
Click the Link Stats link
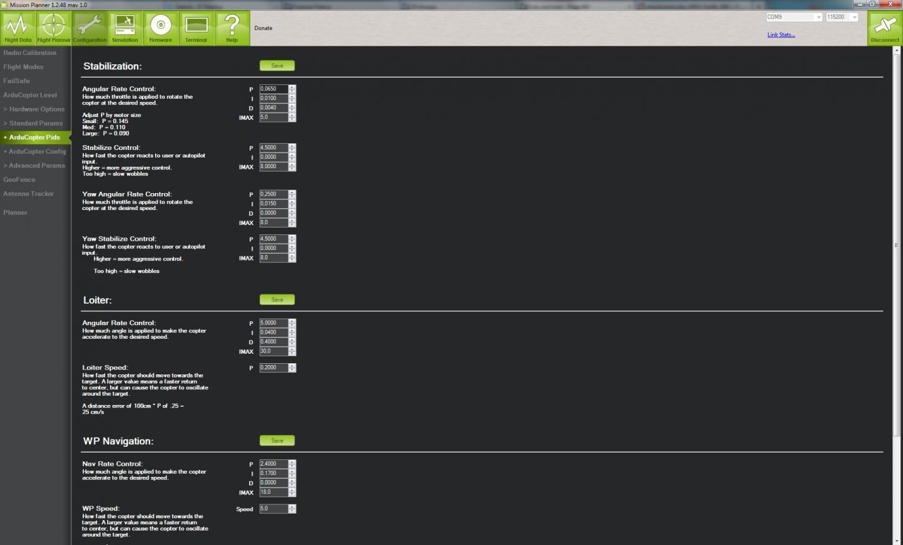click(781, 35)
